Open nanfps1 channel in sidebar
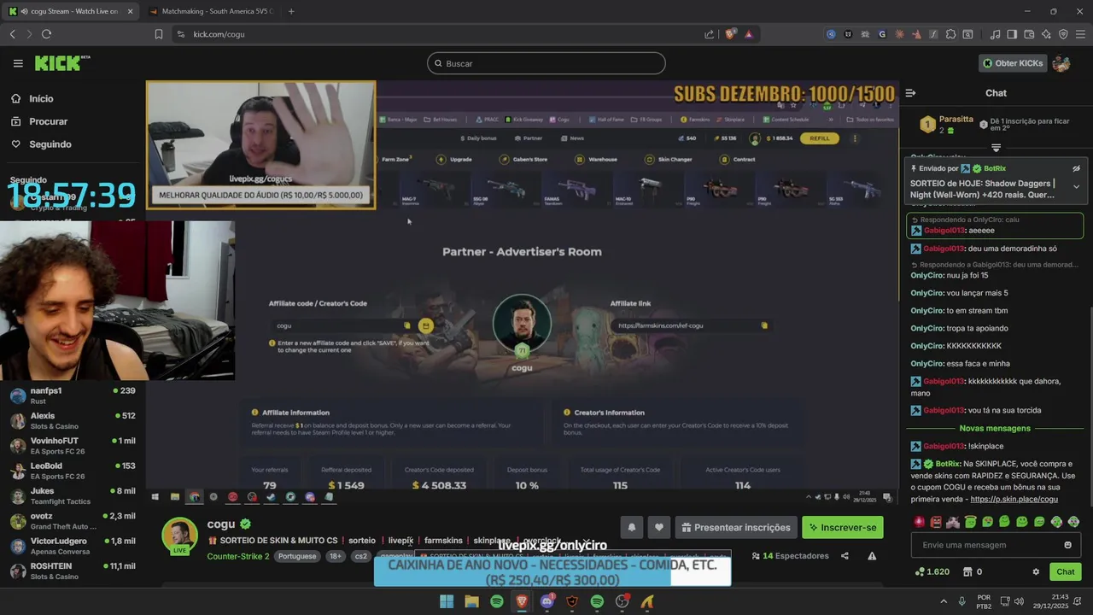Image resolution: width=1093 pixels, height=615 pixels. click(73, 395)
